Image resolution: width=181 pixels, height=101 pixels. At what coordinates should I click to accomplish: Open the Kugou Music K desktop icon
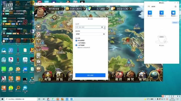tap(11, 51)
